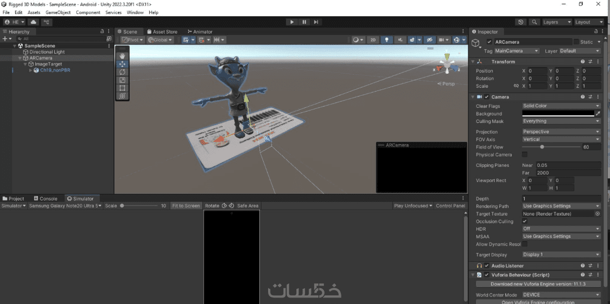Open global search magnifier icon

point(535,22)
